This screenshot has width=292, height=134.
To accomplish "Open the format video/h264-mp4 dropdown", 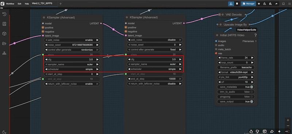I will click(236, 72).
